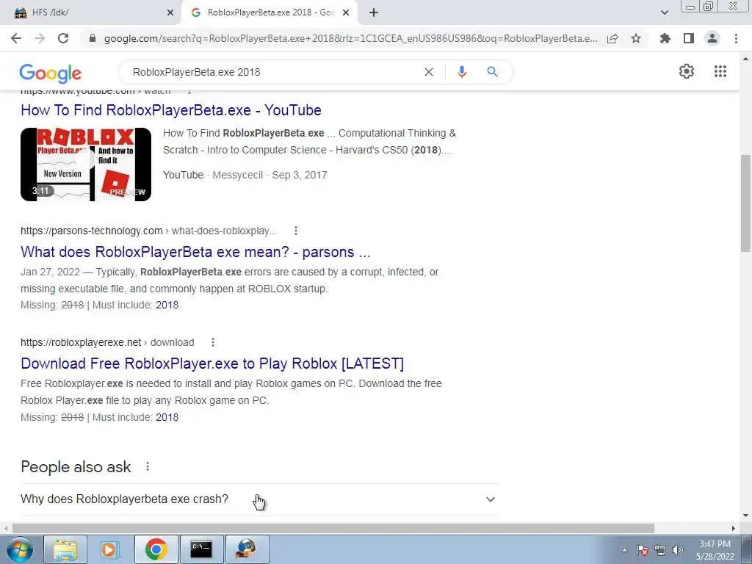Click Must include 2018 under parsons result
The width and height of the screenshot is (752, 564).
click(x=167, y=305)
